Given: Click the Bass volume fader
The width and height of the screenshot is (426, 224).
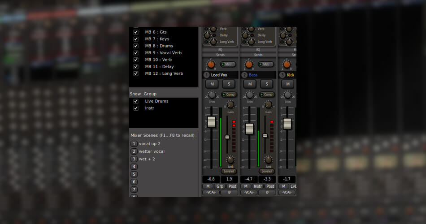Looking at the screenshot, I should pos(249,129).
